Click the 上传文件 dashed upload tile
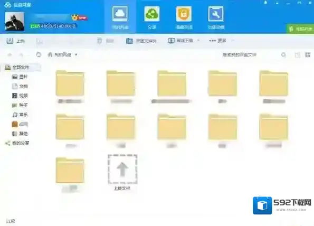This screenshot has width=314, height=226. [x=122, y=172]
